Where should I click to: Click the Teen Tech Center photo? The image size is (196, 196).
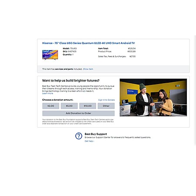(x=153, y=98)
